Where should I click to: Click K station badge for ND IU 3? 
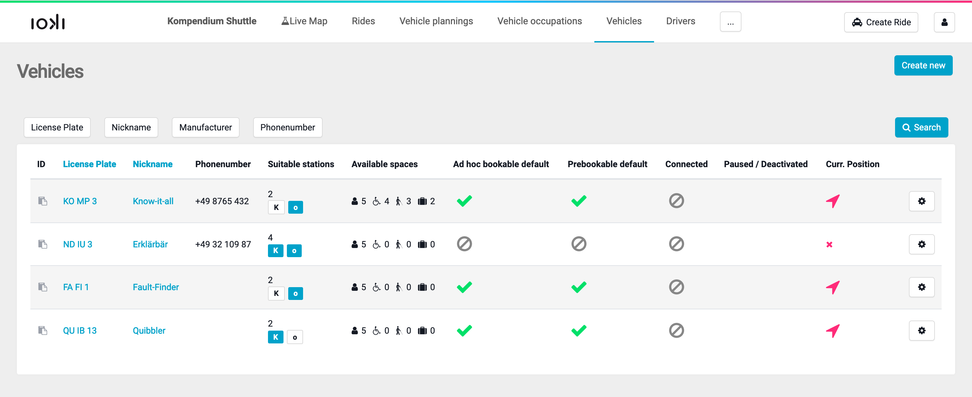tap(275, 250)
